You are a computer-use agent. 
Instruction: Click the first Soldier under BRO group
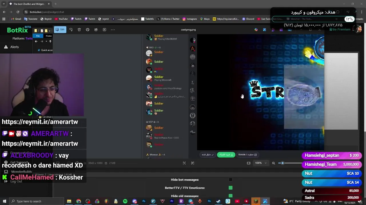(159, 52)
